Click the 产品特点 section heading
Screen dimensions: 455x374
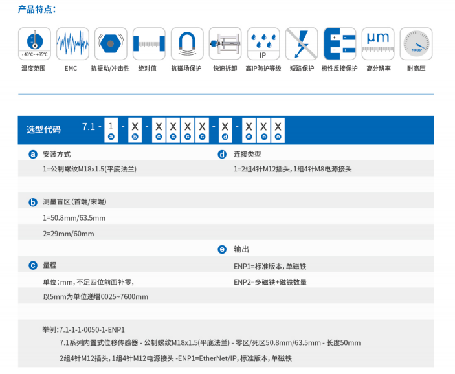(x=37, y=10)
